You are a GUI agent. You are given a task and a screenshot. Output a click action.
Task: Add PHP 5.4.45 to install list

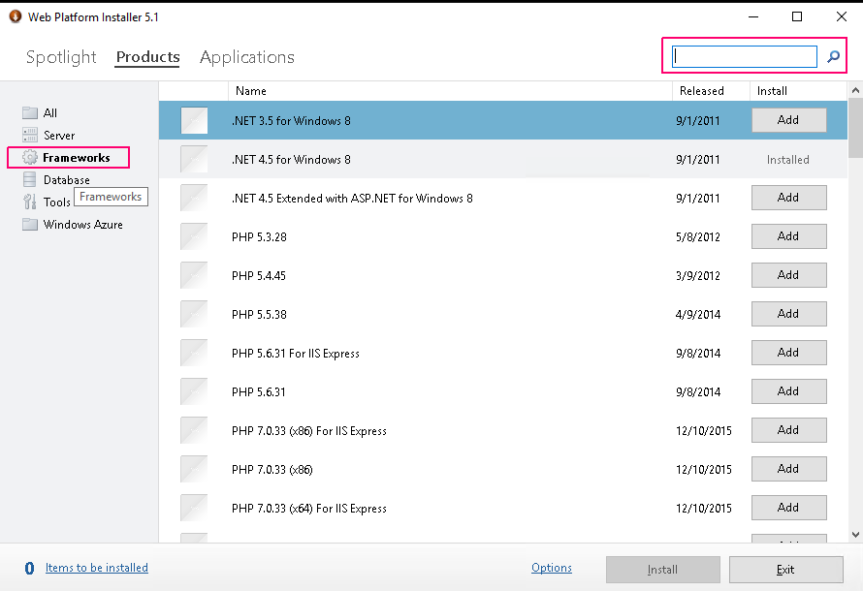pos(788,275)
